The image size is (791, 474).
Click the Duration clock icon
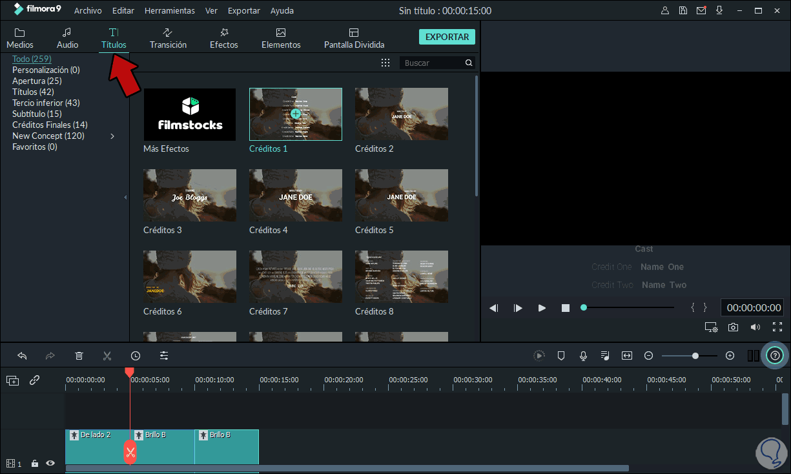(x=134, y=355)
